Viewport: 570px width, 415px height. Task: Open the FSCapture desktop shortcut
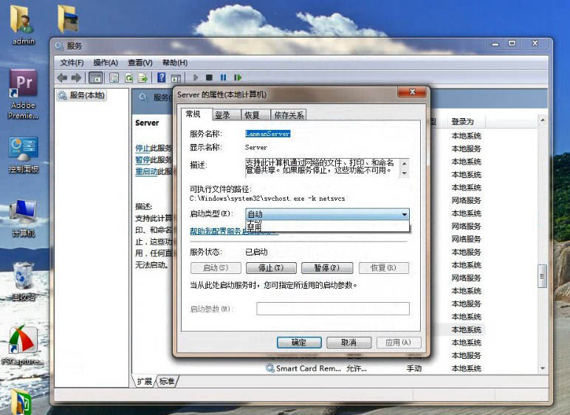pos(23,345)
